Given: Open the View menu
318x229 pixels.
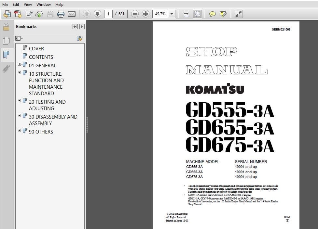Looking at the screenshot, I should (x=28, y=5).
